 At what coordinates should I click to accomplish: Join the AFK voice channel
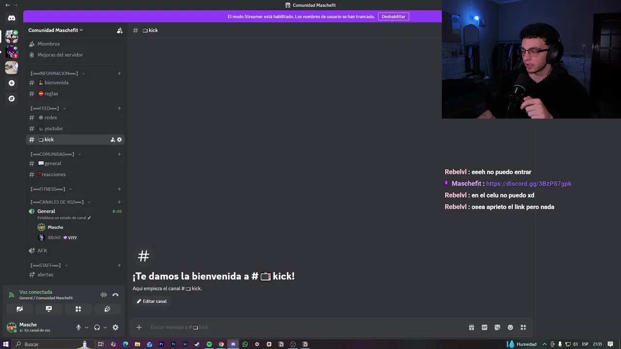point(75,251)
